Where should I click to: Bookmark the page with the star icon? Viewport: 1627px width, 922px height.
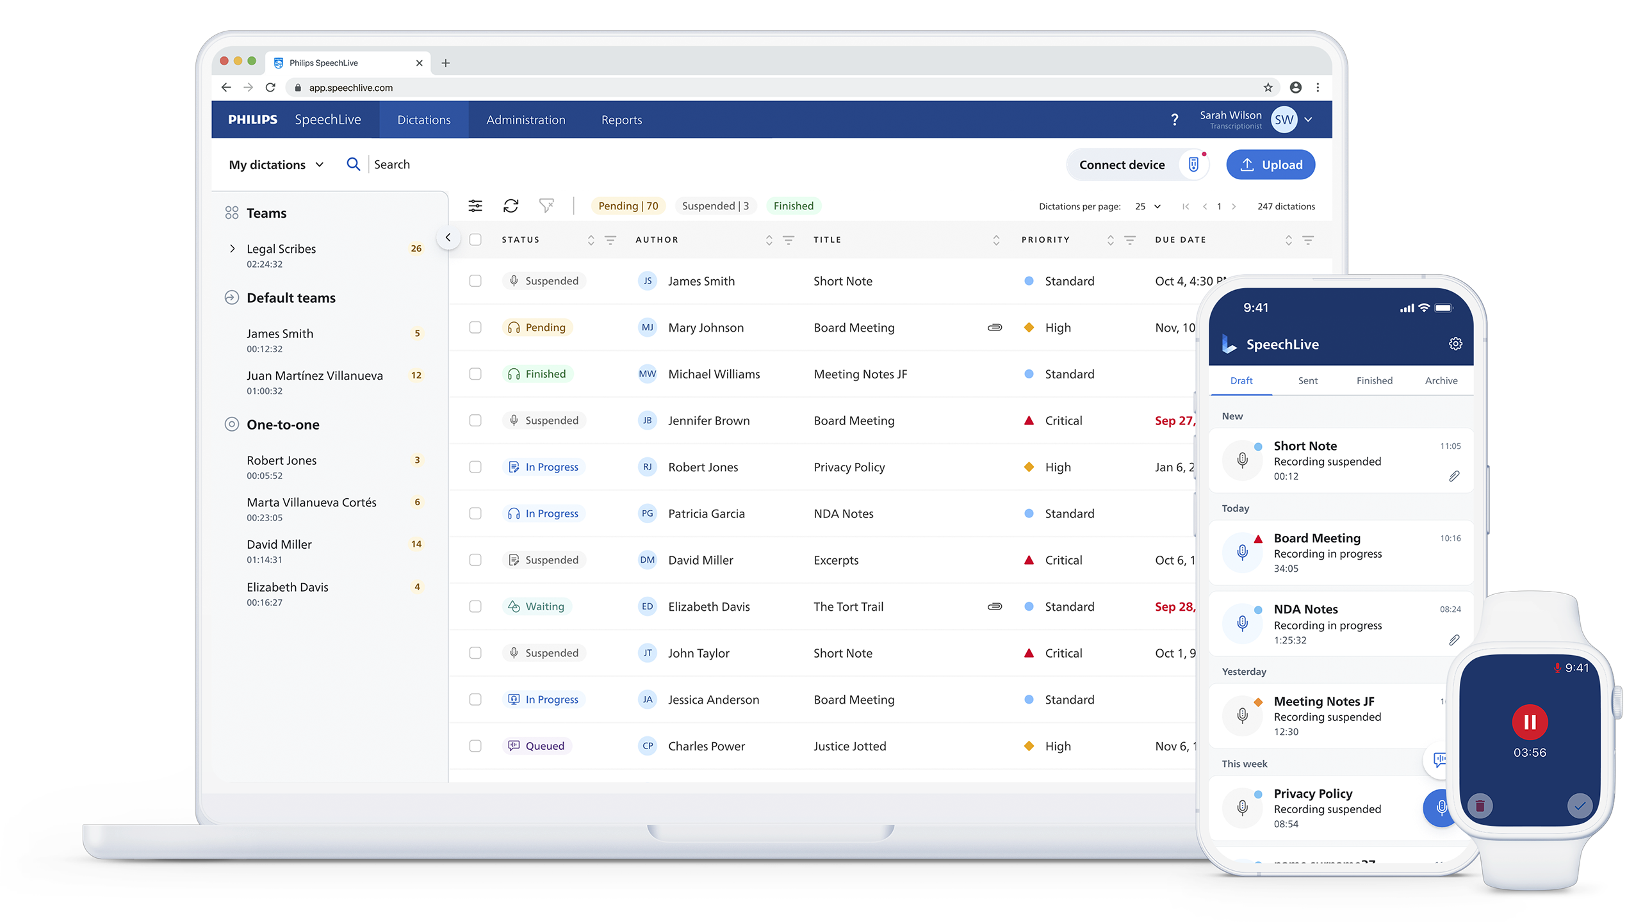pyautogui.click(x=1268, y=88)
